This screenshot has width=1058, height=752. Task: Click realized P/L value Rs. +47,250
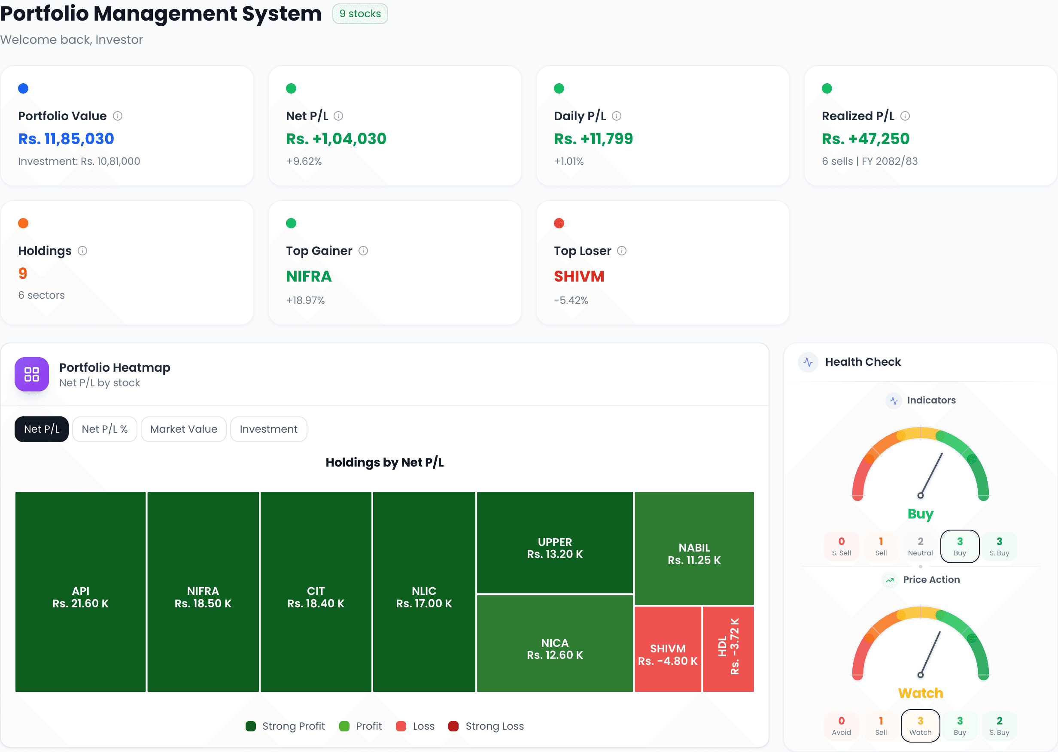[x=866, y=139]
